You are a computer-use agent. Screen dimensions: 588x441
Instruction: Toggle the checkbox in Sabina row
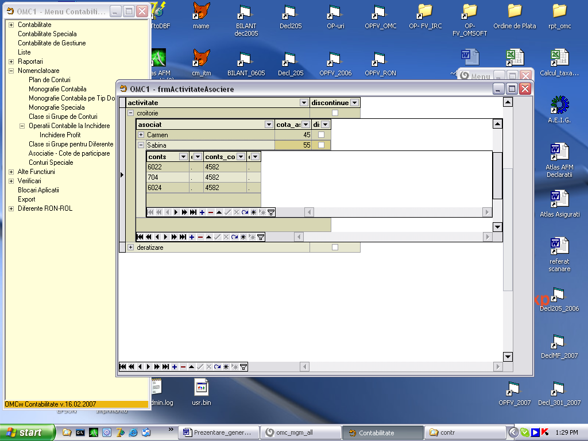coord(321,145)
